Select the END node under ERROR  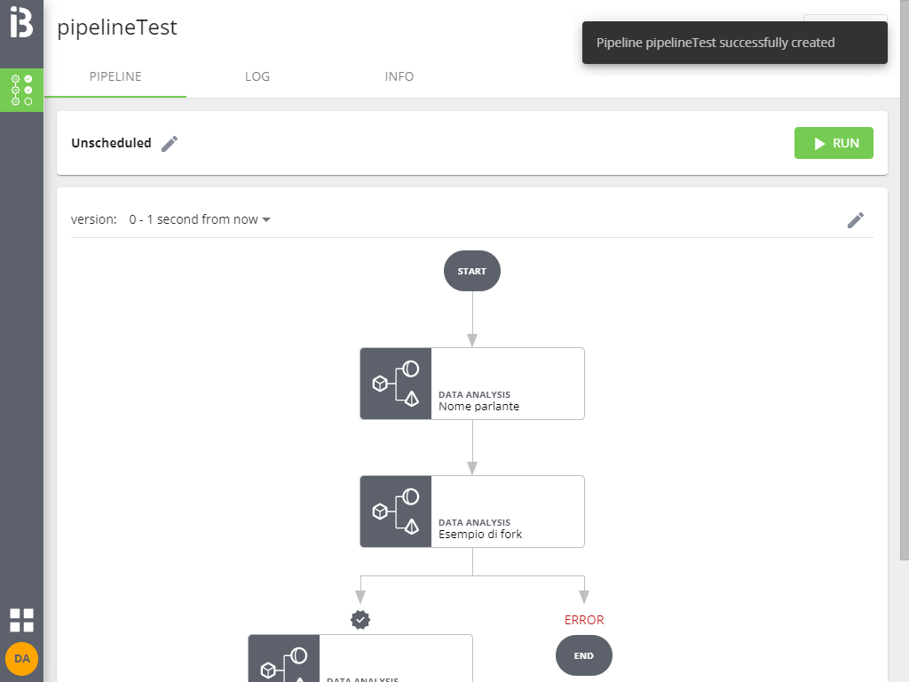tap(583, 655)
